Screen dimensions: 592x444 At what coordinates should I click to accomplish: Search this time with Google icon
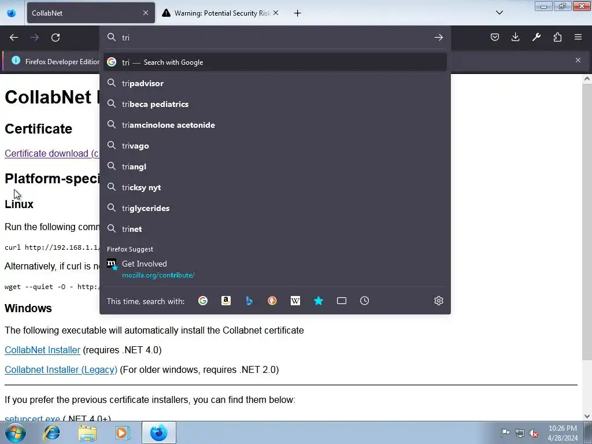[203, 301]
